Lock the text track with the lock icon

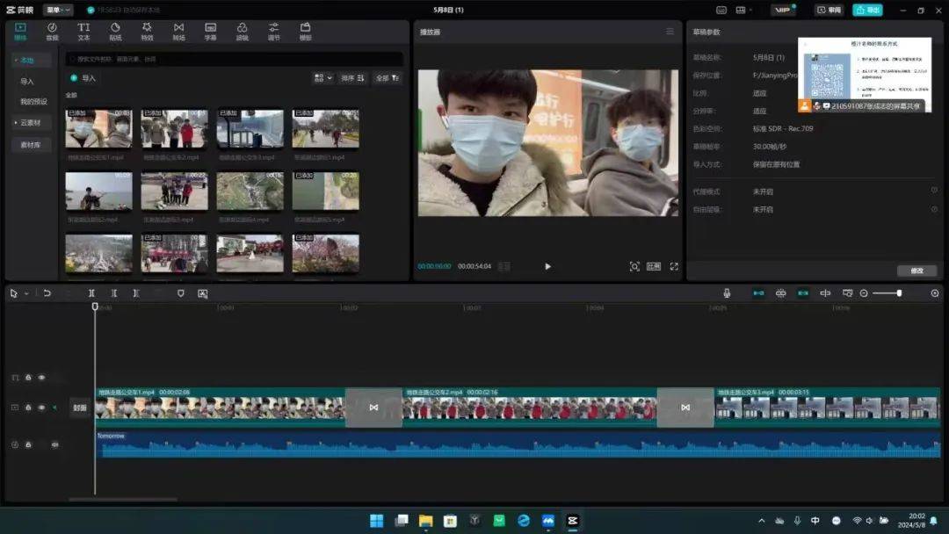27,377
